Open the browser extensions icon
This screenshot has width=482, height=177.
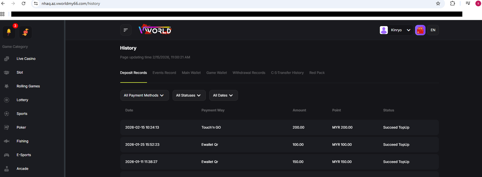click(452, 4)
